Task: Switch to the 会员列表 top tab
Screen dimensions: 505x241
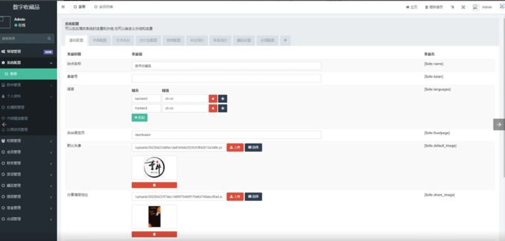Action: coord(104,7)
